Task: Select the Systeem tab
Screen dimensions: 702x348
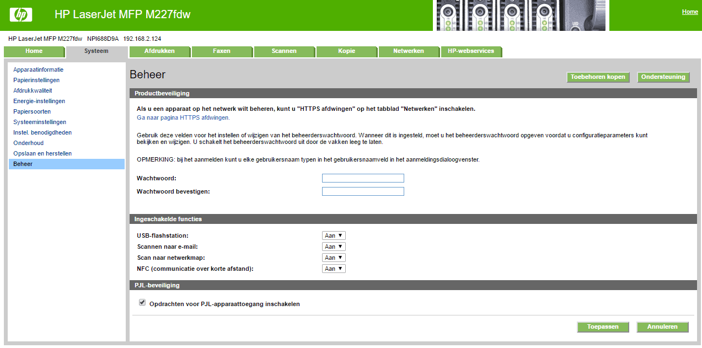Action: [x=97, y=51]
